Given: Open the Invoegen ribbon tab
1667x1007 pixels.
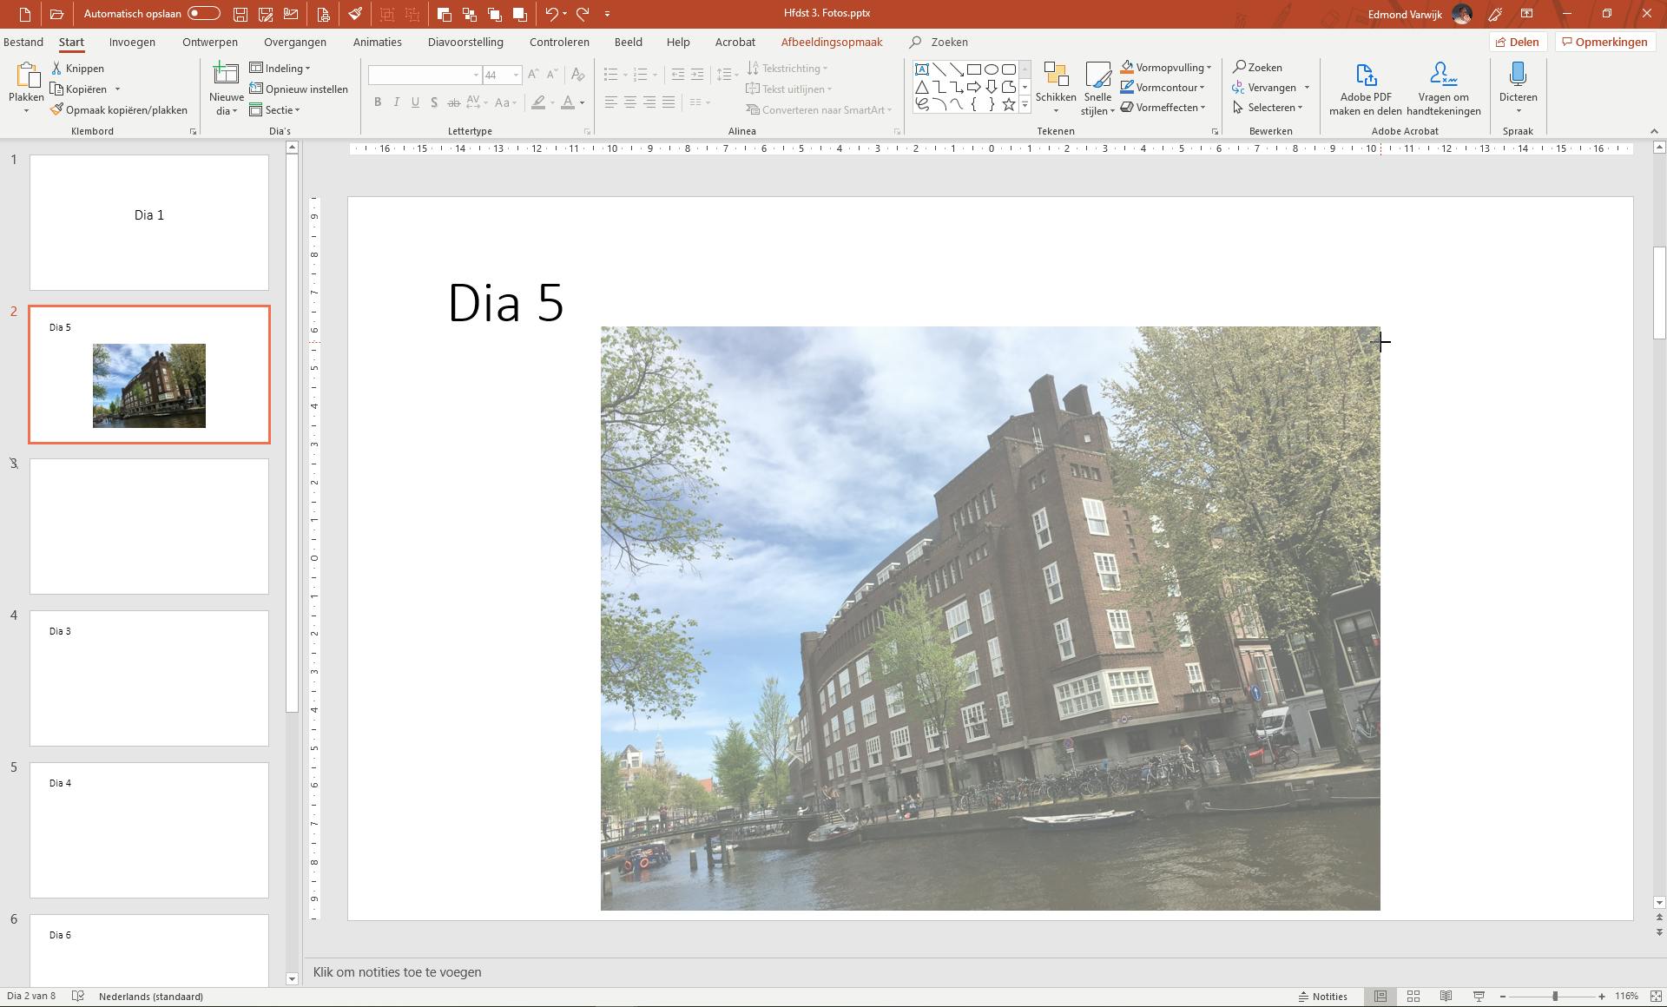Looking at the screenshot, I should pos(132,42).
